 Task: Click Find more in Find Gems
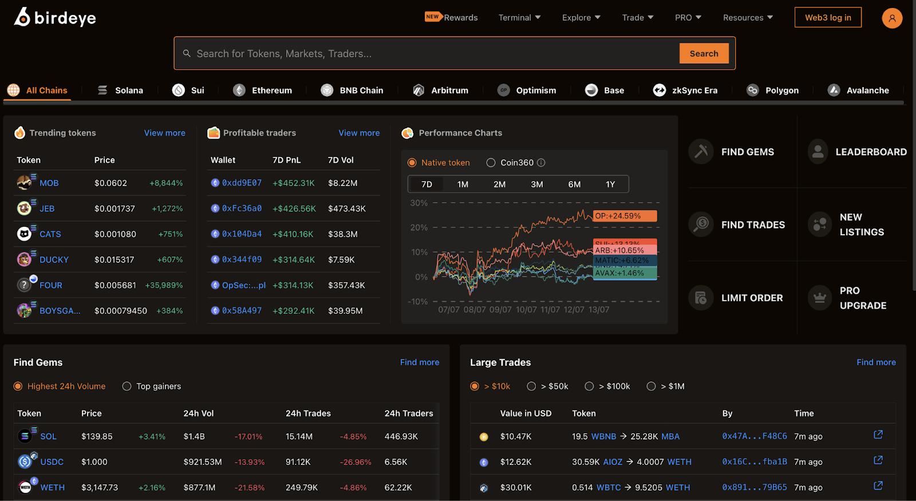click(x=420, y=362)
